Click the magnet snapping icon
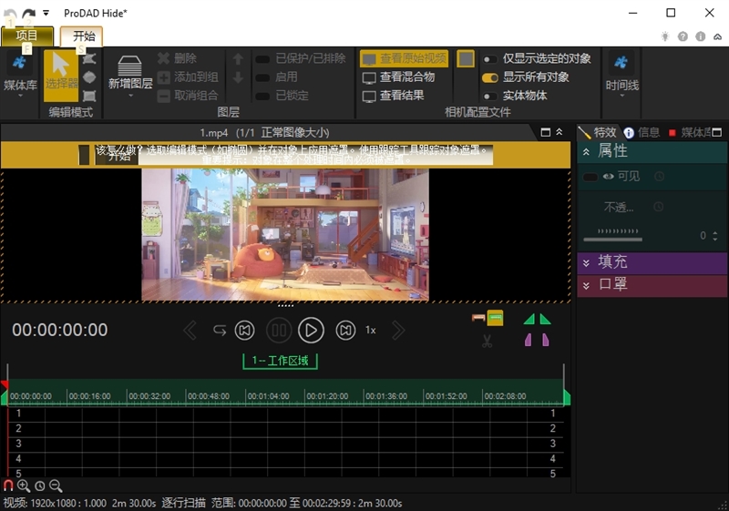Screen dimensions: 729x511 [x=8, y=485]
